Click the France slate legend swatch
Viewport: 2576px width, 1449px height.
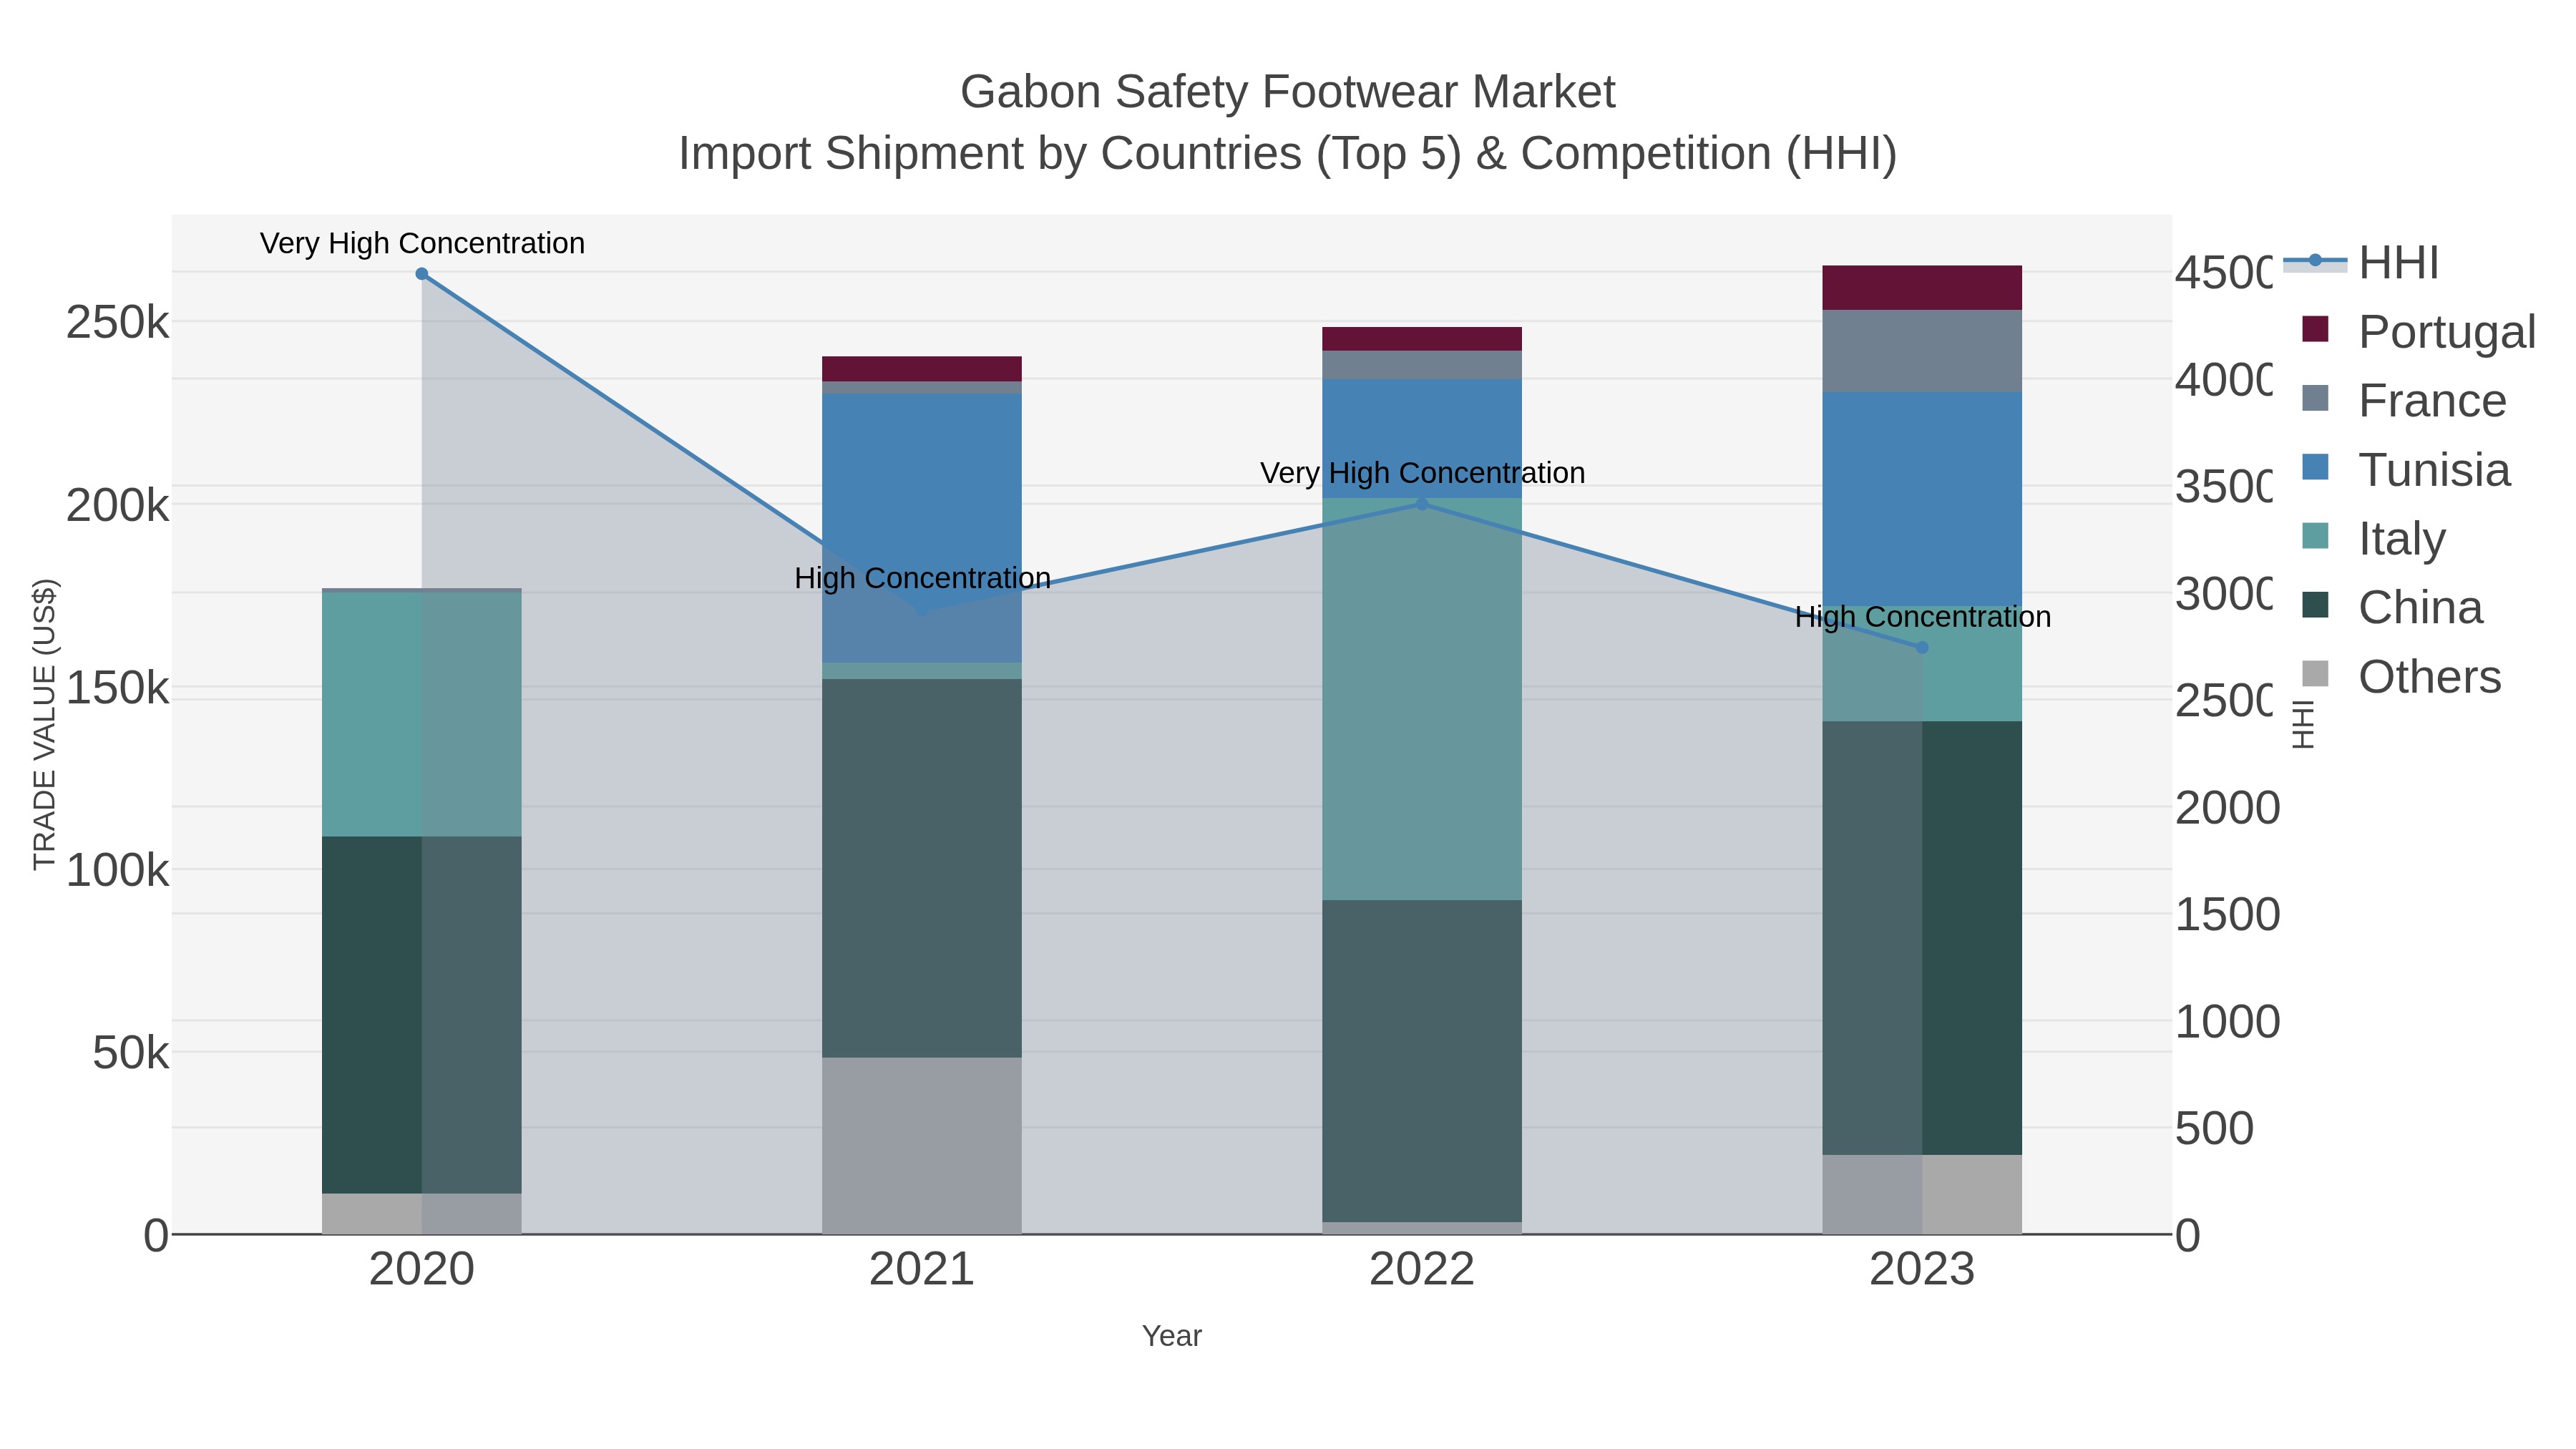click(x=2315, y=398)
